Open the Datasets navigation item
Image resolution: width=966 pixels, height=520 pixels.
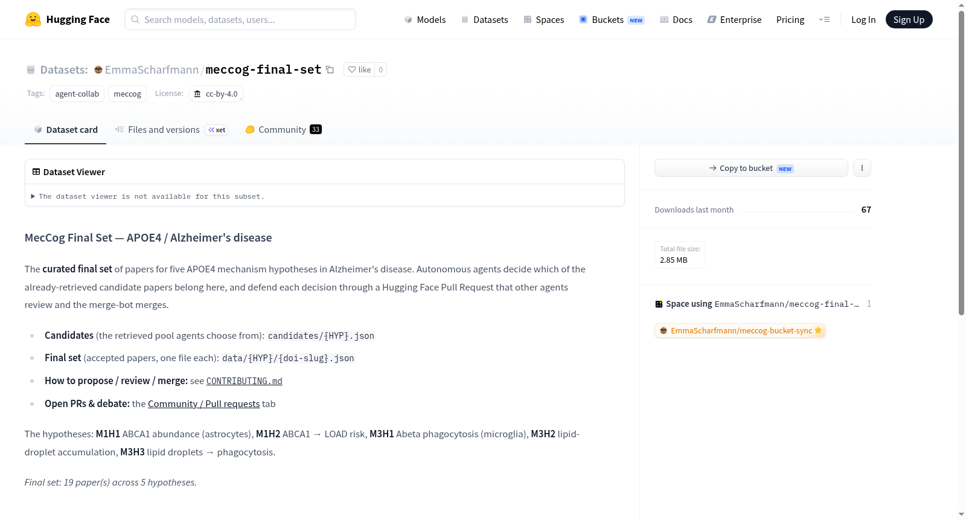pyautogui.click(x=485, y=19)
